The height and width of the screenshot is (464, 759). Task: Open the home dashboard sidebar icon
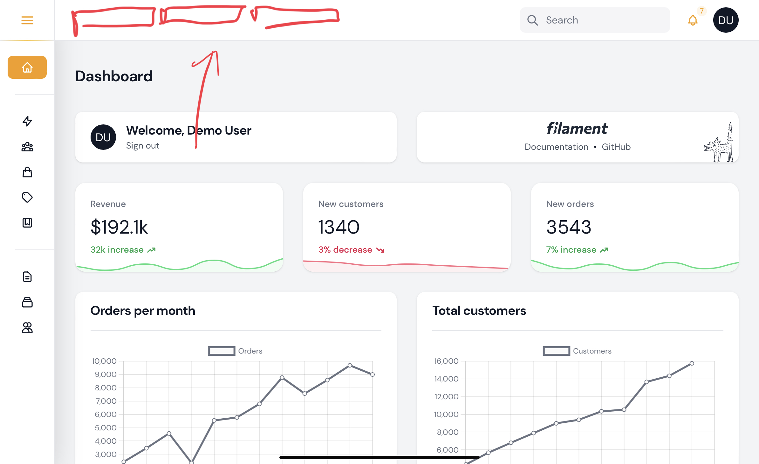coord(27,67)
